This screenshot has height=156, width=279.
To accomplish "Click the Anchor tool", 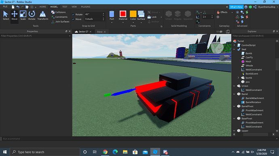I will [x=153, y=22].
